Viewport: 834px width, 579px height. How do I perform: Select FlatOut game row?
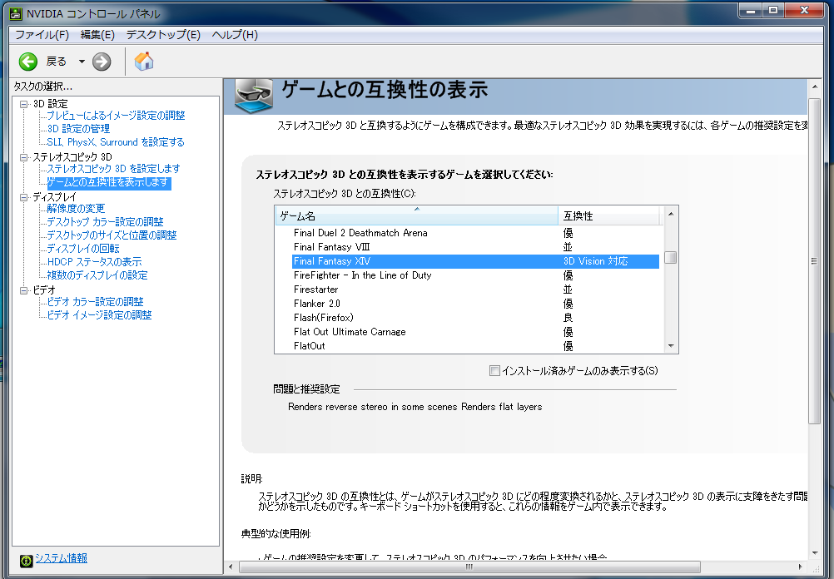(475, 346)
